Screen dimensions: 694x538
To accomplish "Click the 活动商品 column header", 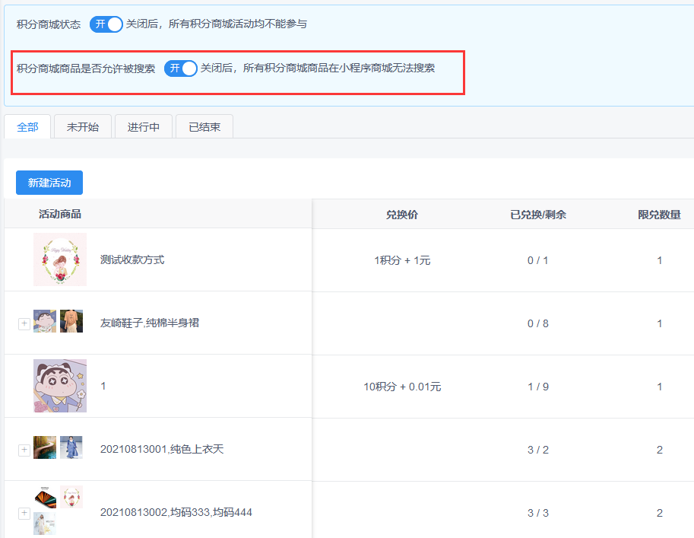I will click(x=60, y=214).
